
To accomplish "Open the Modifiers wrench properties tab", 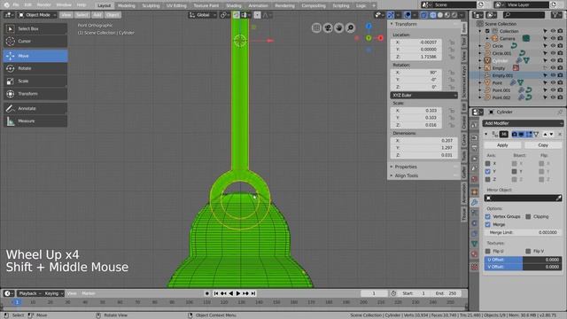I will point(475,203).
